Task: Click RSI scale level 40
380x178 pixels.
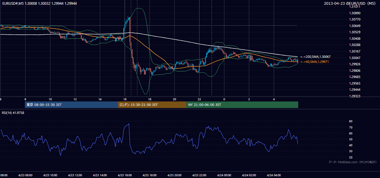Action: coord(351,145)
